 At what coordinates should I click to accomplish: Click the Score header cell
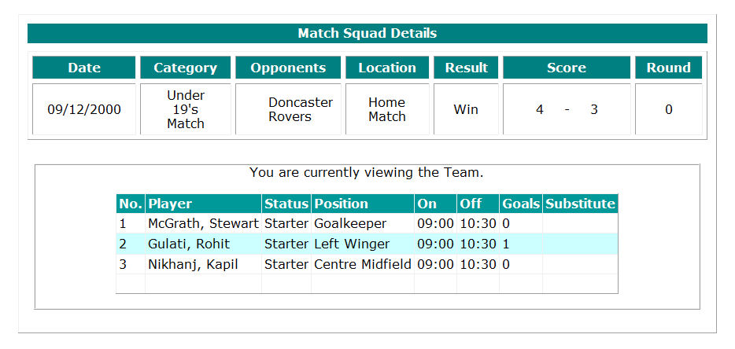(567, 68)
